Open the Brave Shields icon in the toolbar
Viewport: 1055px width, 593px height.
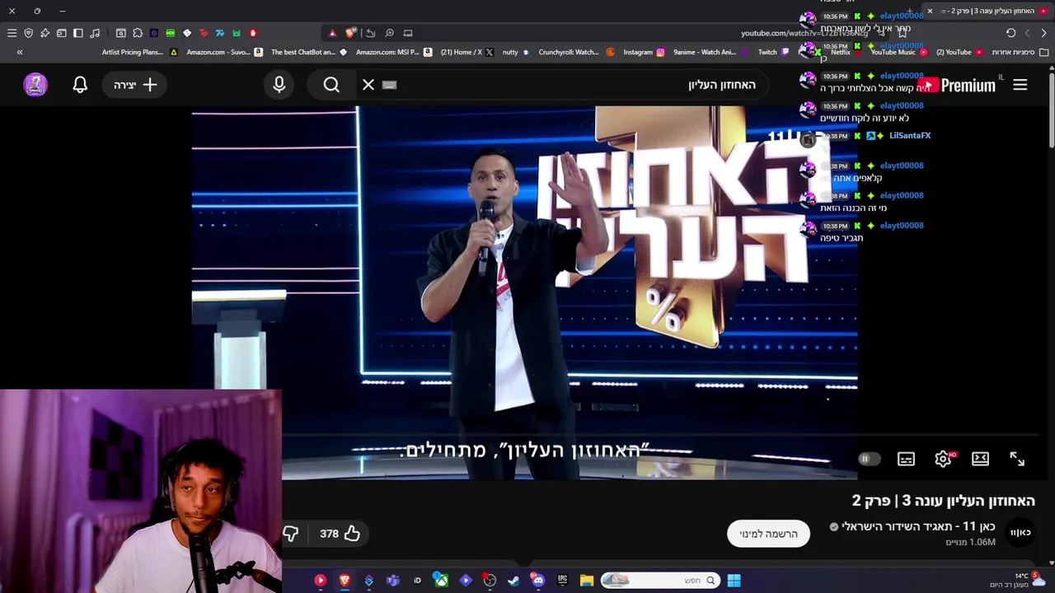pos(29,33)
